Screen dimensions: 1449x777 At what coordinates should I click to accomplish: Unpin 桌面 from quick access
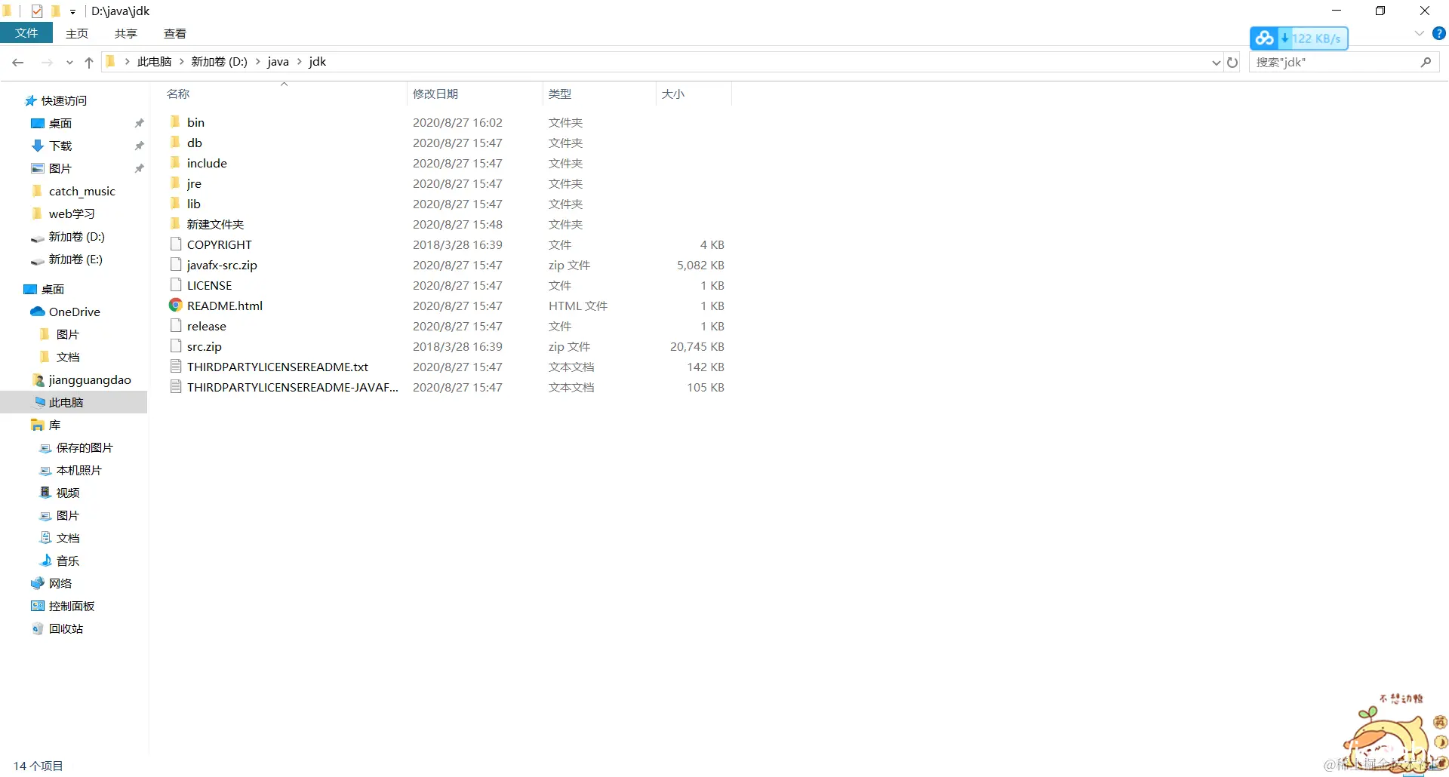[x=139, y=123]
